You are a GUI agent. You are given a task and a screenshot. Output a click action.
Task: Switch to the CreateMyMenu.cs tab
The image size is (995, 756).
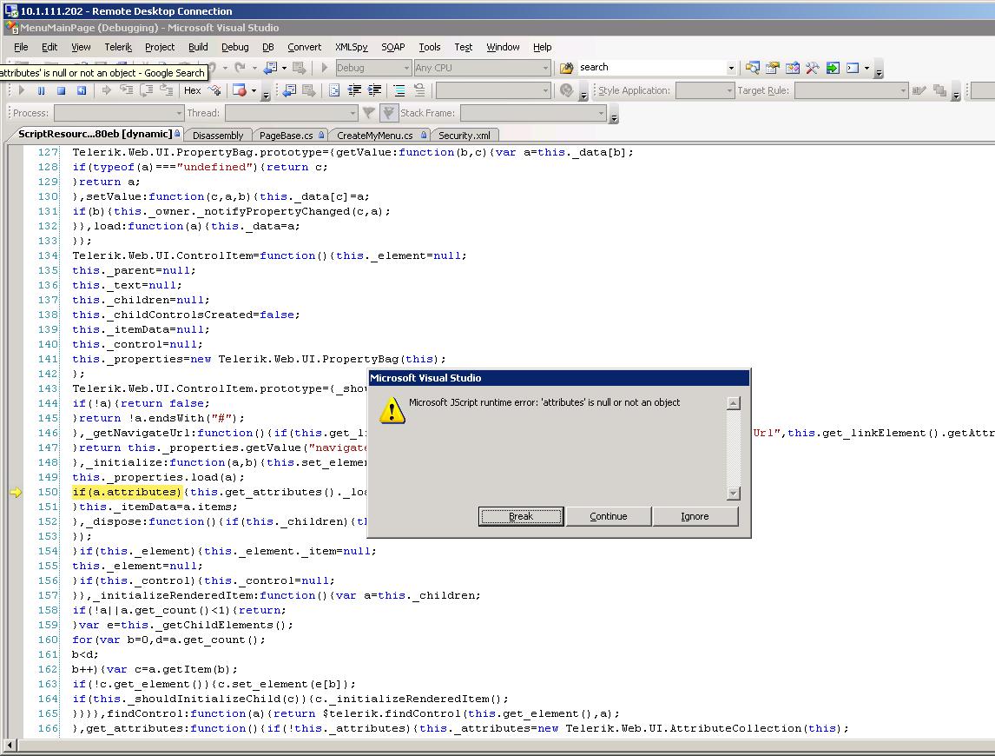tap(379, 136)
